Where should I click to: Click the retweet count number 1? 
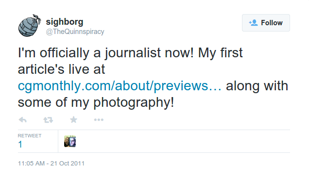(20, 145)
